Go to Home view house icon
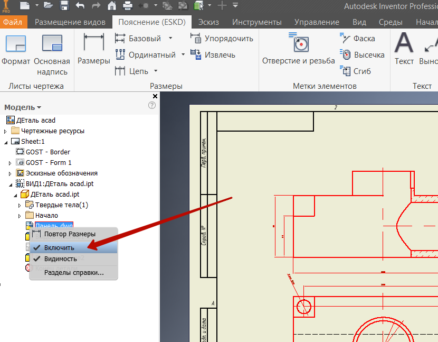 click(112, 6)
